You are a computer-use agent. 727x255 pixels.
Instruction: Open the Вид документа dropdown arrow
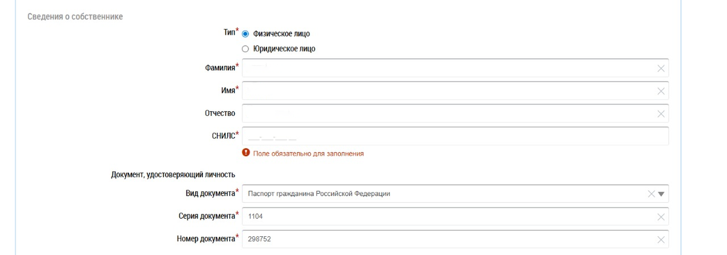pos(661,194)
